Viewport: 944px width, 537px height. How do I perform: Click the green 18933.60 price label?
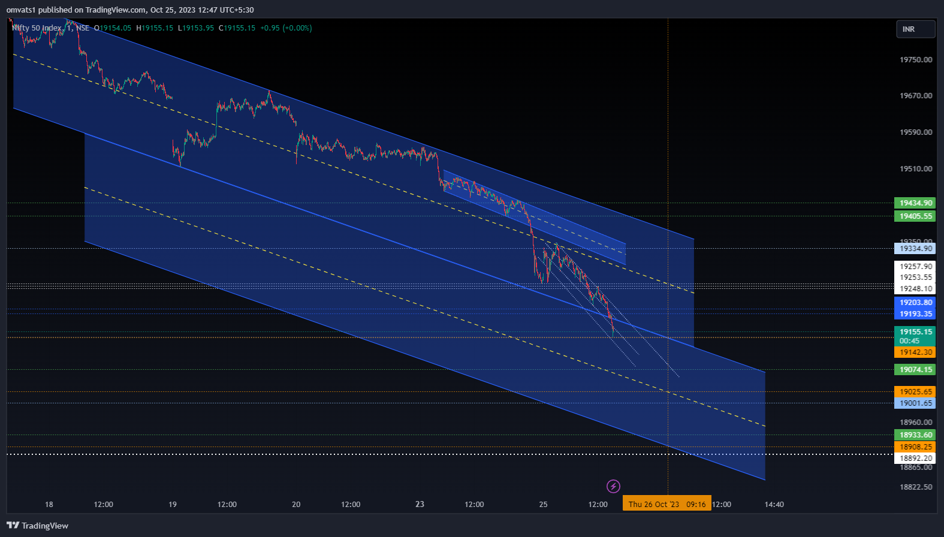tap(915, 435)
